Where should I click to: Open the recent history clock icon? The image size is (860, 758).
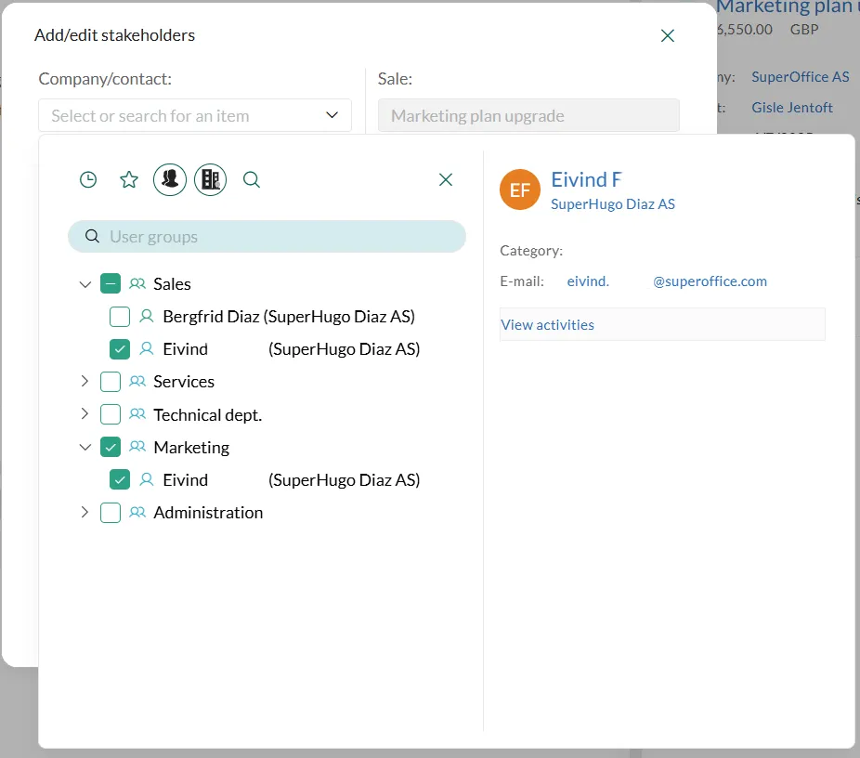[88, 180]
